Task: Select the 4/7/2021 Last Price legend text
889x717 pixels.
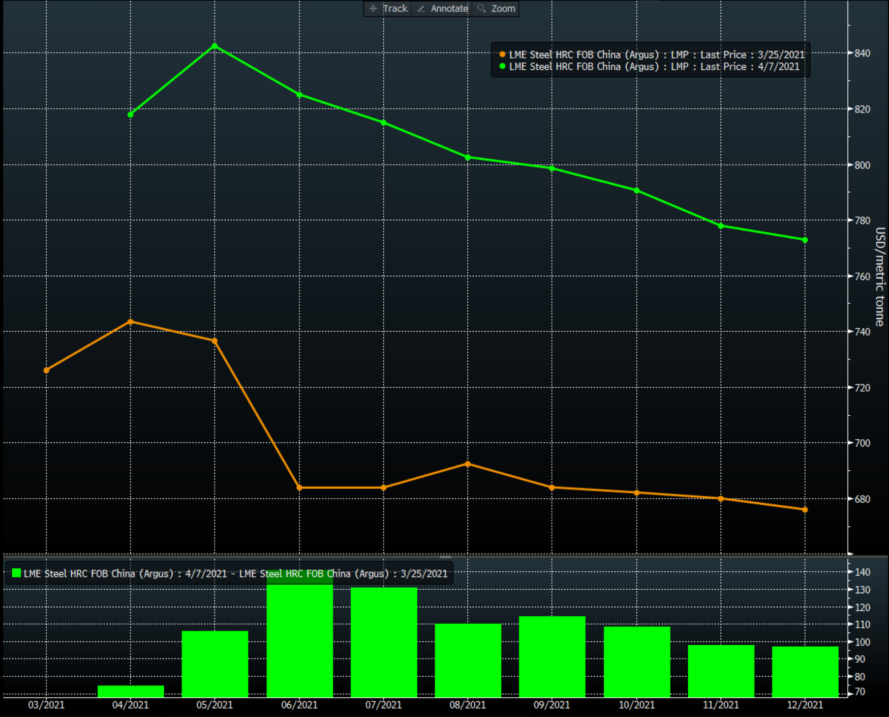Action: 654,66
